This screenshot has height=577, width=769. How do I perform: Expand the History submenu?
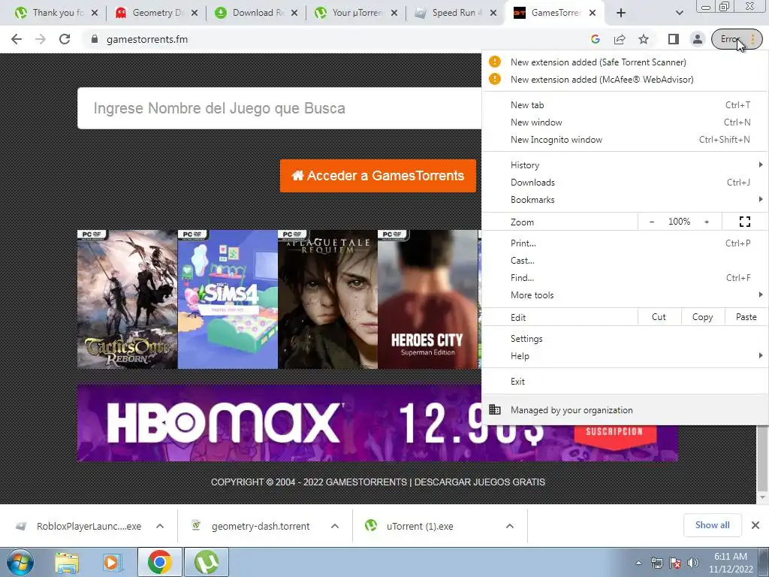pyautogui.click(x=625, y=165)
